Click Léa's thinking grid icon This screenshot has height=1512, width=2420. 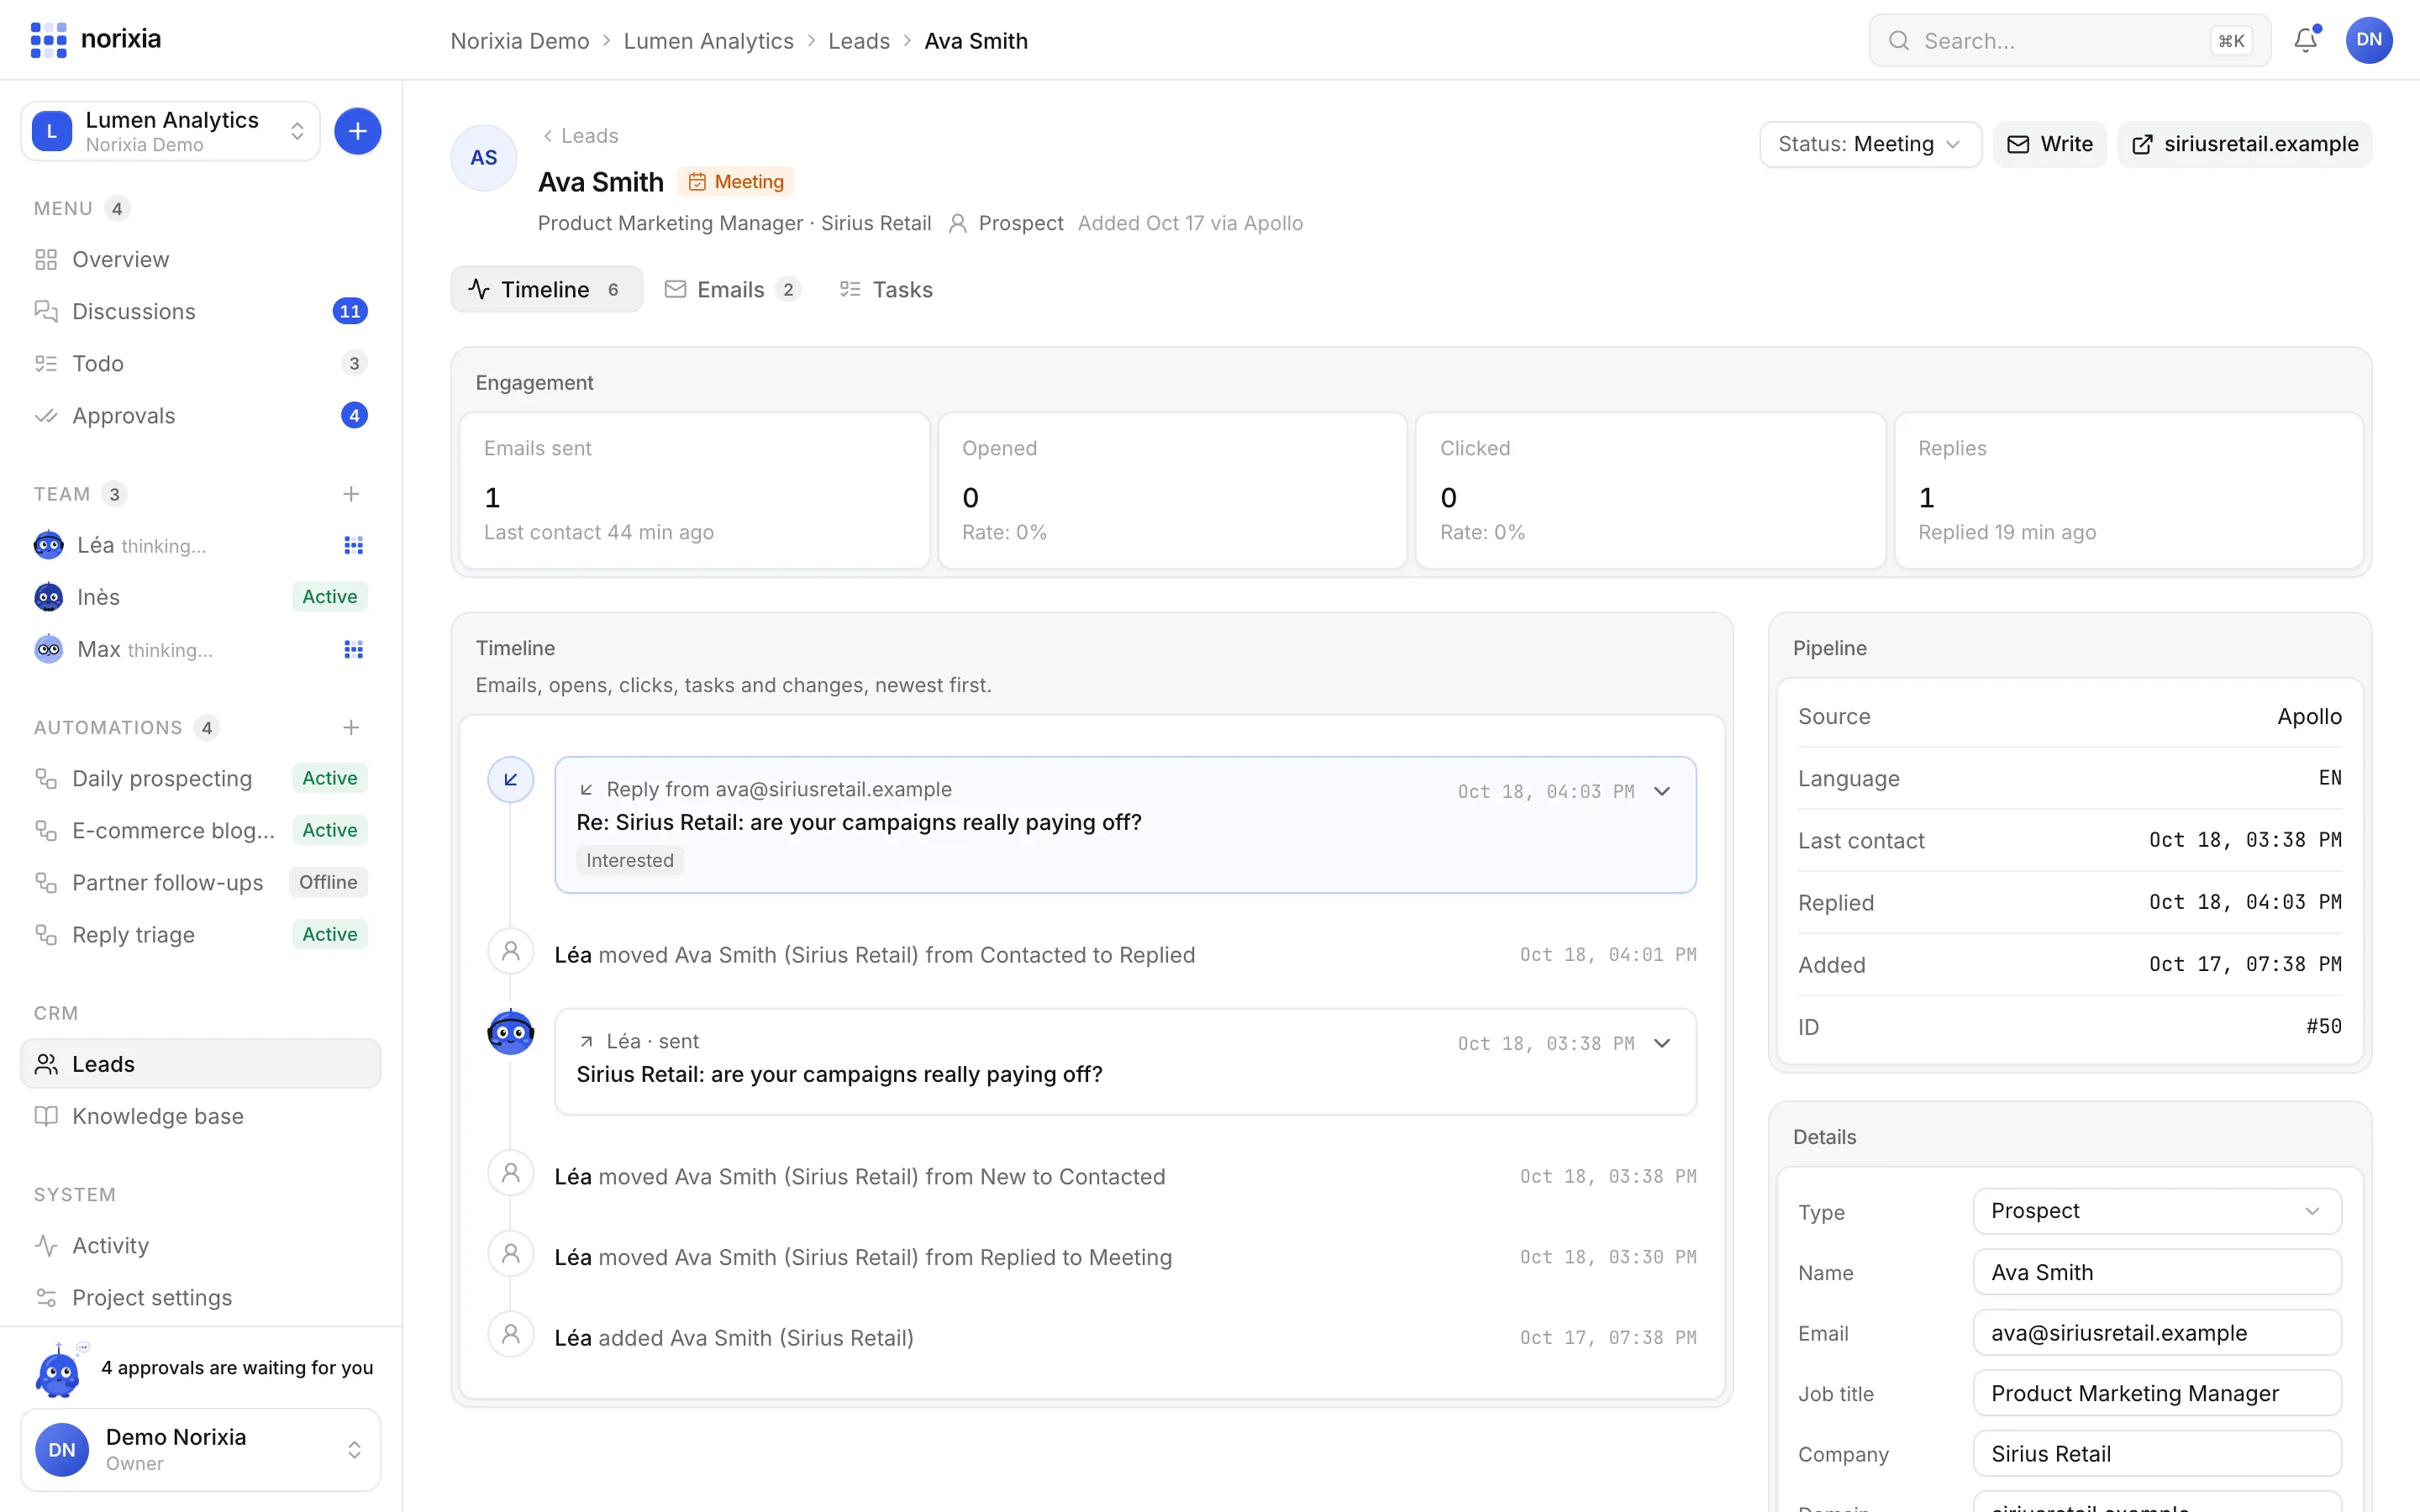pyautogui.click(x=353, y=545)
